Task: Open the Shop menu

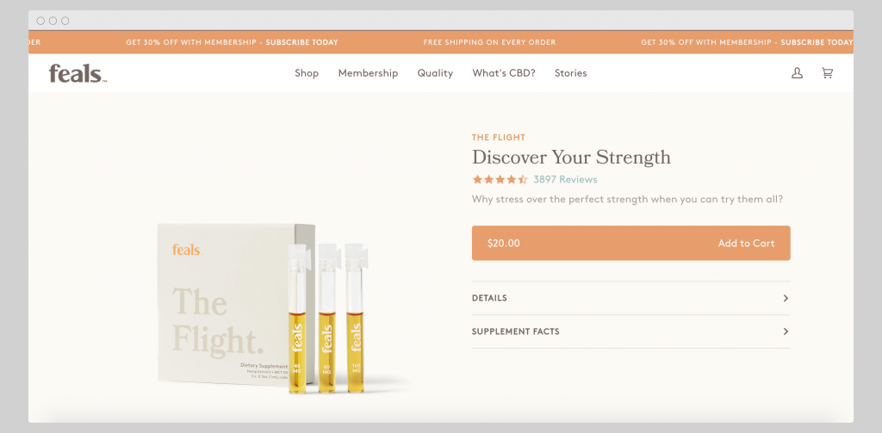Action: (x=307, y=73)
